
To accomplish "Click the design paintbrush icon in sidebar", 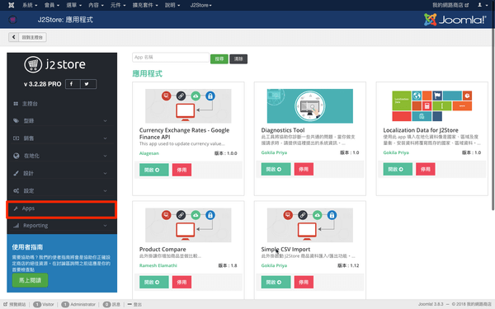I will pos(16,173).
